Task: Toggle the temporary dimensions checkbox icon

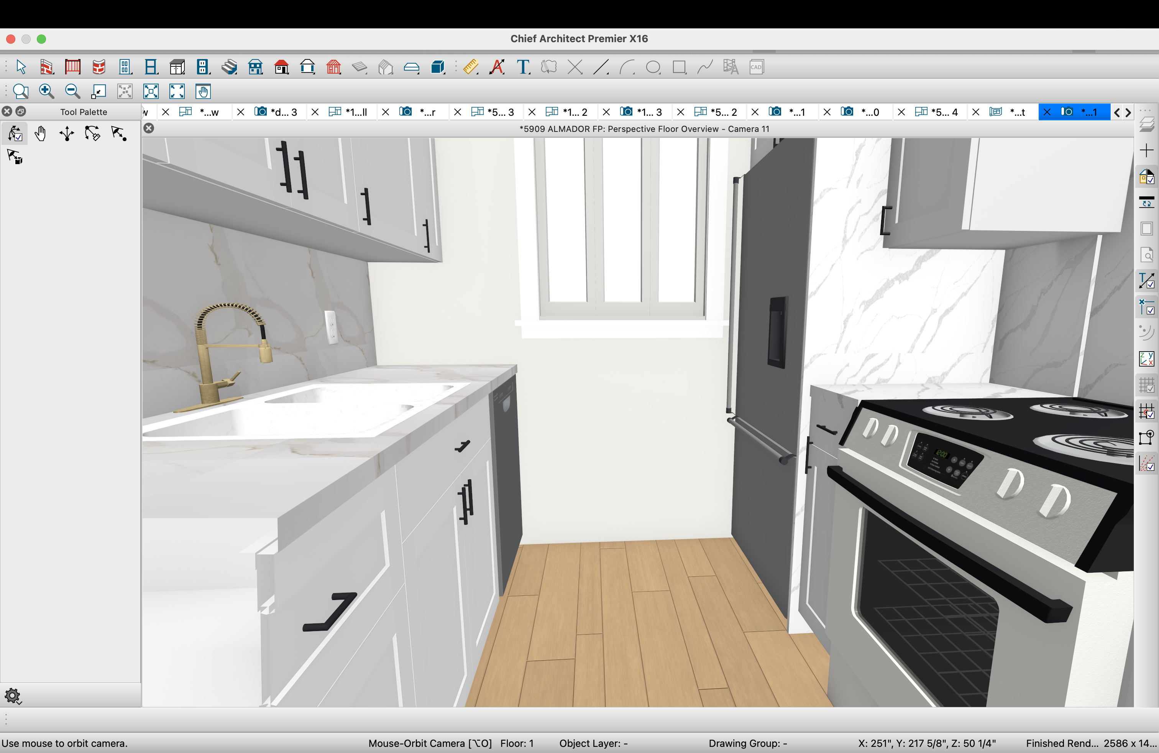Action: 1146,307
